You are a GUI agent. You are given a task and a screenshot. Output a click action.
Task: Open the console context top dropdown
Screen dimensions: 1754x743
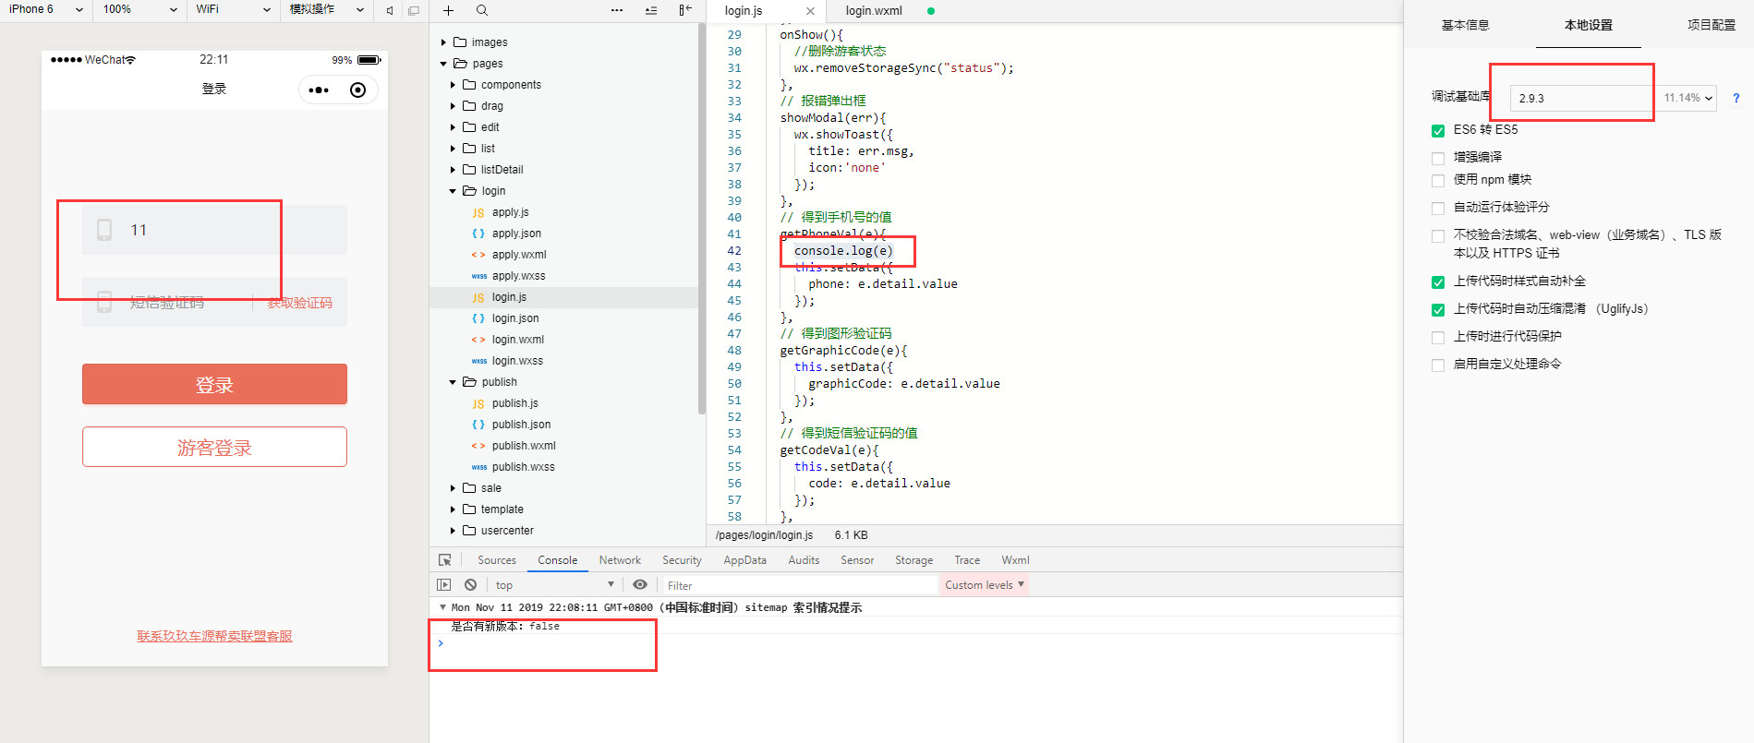[554, 585]
